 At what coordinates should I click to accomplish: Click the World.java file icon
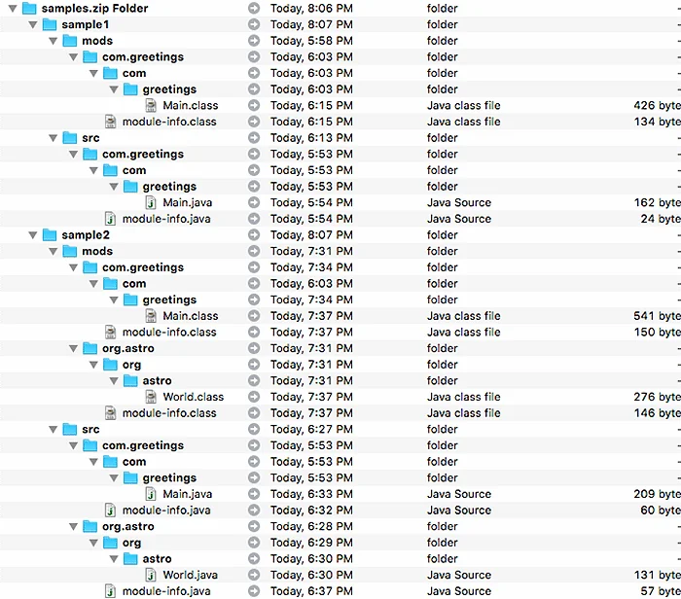(x=151, y=575)
